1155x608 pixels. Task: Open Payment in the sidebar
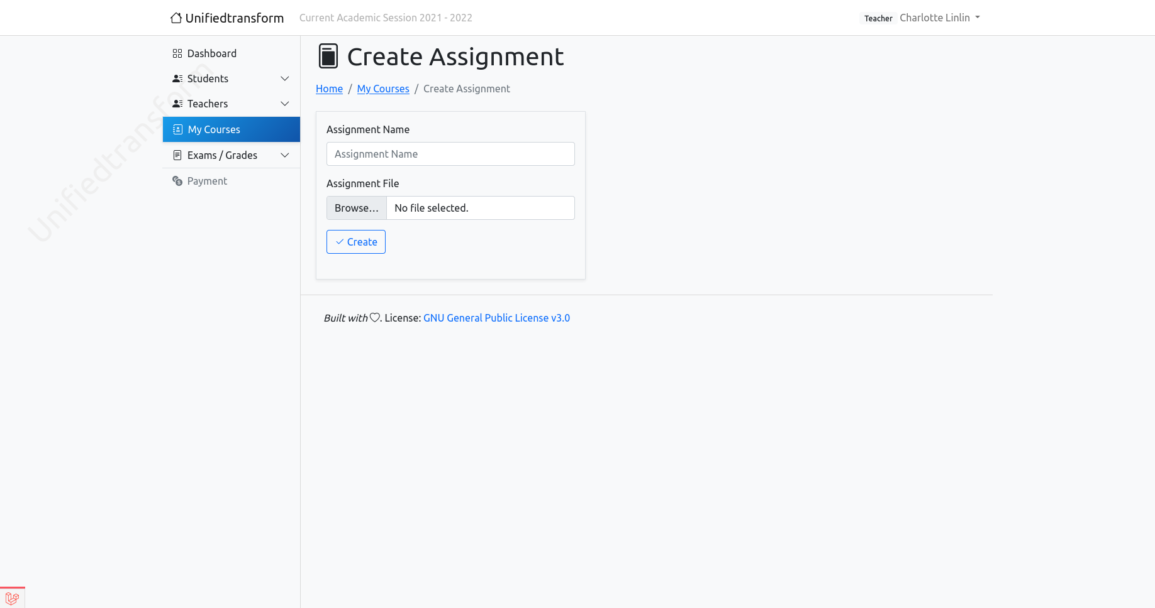click(x=232, y=181)
